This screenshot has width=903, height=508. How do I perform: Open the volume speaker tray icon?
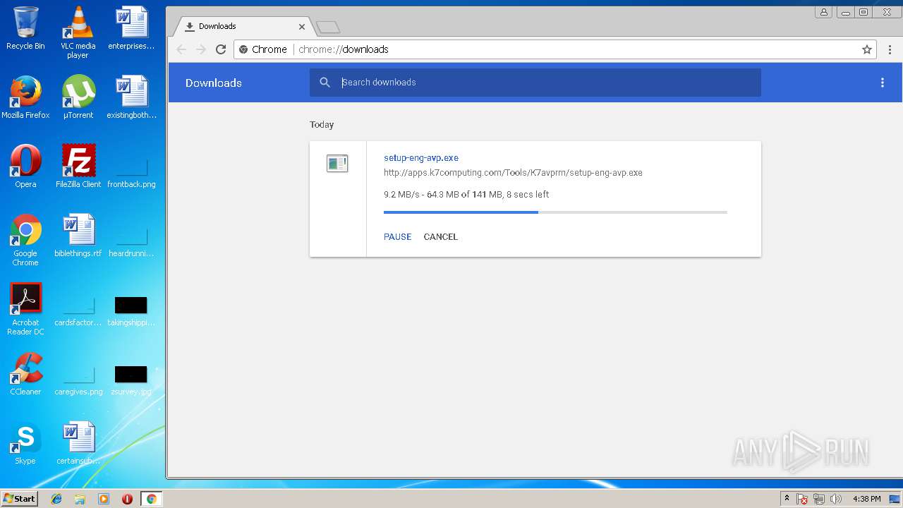(x=836, y=500)
